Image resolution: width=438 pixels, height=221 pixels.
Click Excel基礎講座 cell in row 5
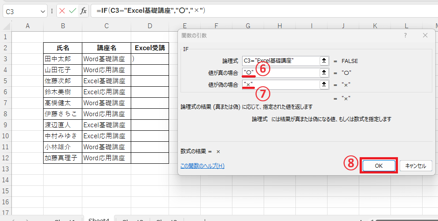tap(107, 81)
